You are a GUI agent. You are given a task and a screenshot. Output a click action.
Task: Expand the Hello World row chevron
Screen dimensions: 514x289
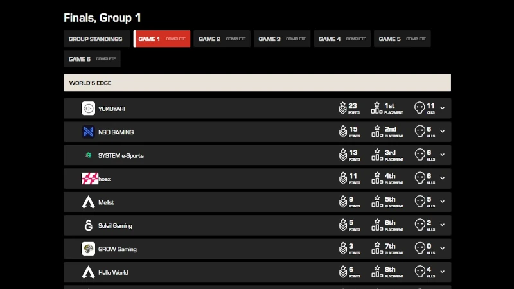pyautogui.click(x=443, y=272)
